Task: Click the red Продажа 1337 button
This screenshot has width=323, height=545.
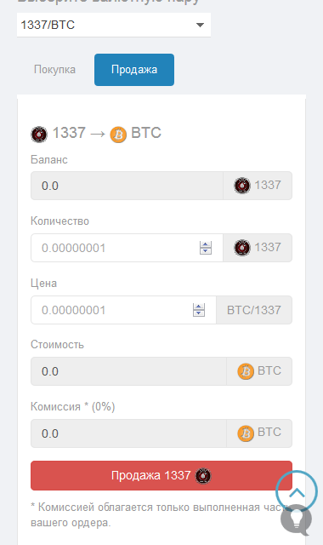Action: [161, 475]
